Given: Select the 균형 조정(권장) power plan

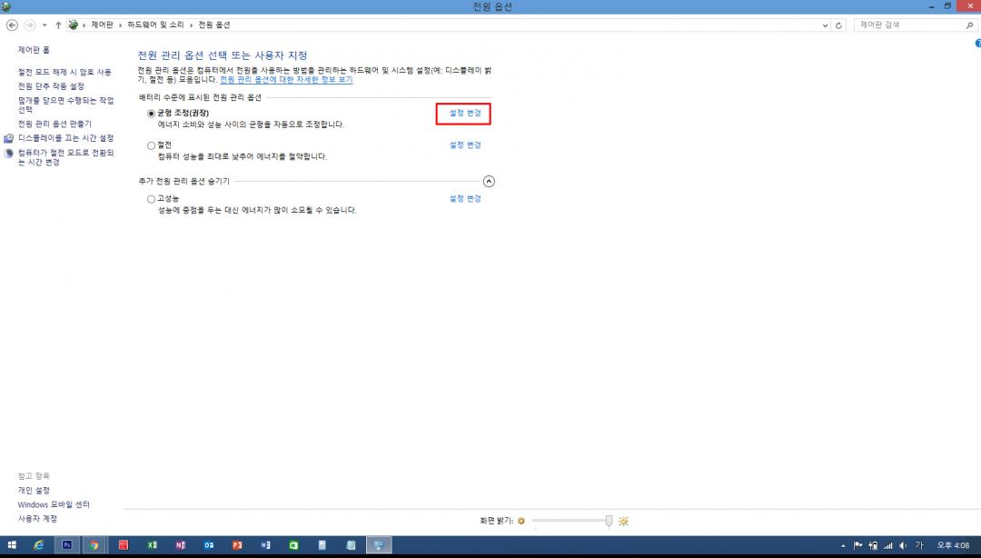Looking at the screenshot, I should coord(151,113).
